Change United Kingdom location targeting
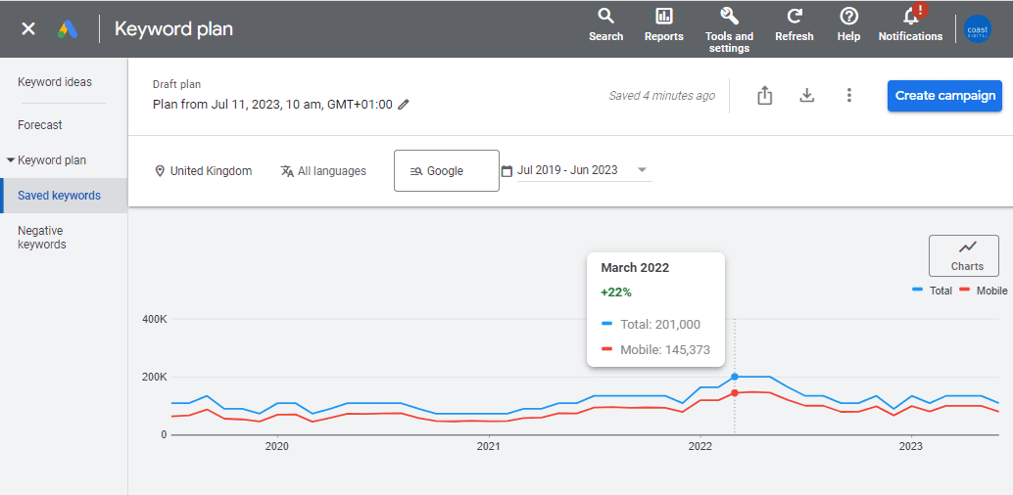This screenshot has height=495, width=1013. 203,171
